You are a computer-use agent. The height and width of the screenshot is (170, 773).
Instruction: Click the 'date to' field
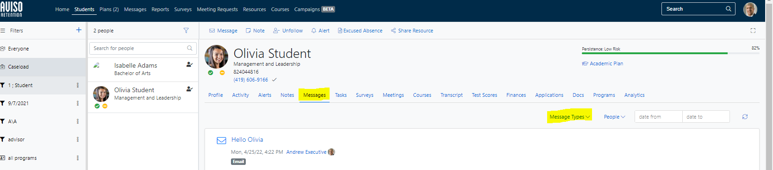point(706,117)
